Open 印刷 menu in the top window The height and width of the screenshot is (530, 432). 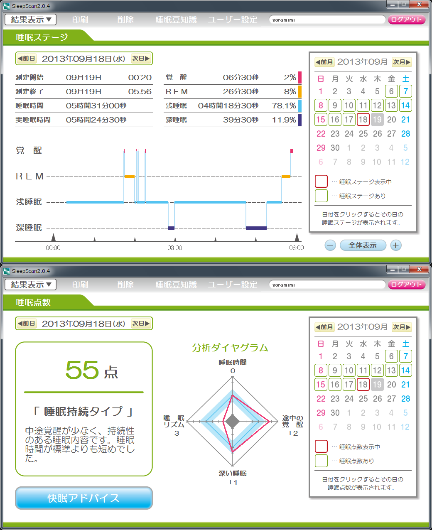click(80, 20)
